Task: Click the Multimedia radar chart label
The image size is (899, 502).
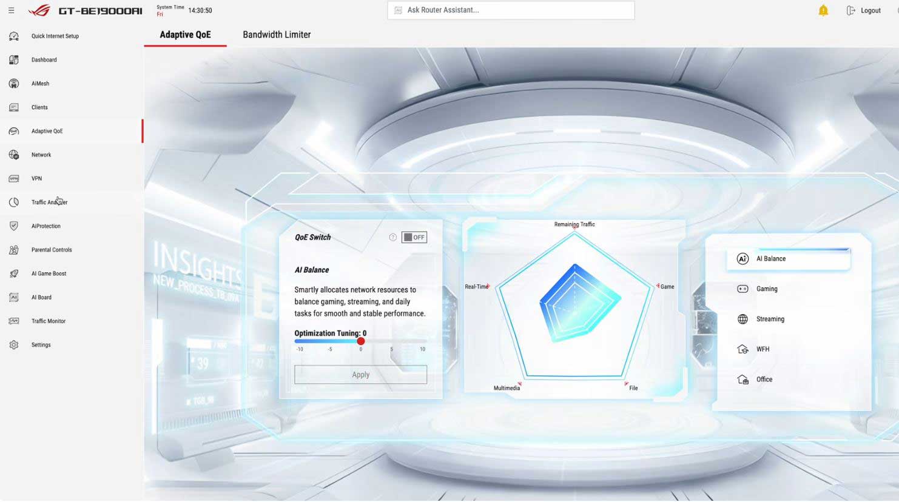Action: coord(507,388)
